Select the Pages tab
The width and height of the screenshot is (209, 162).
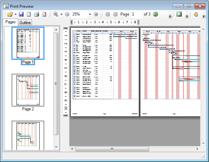(10, 22)
